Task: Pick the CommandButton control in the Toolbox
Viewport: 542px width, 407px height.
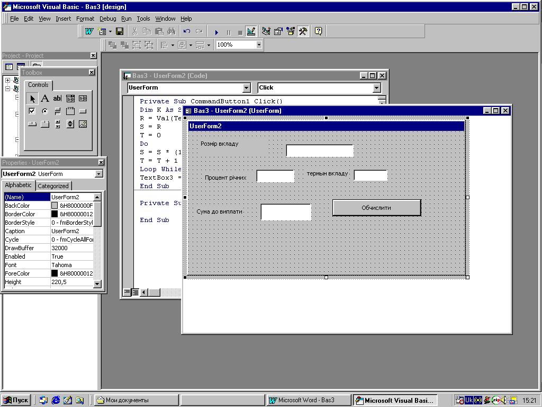Action: pyautogui.click(x=83, y=111)
